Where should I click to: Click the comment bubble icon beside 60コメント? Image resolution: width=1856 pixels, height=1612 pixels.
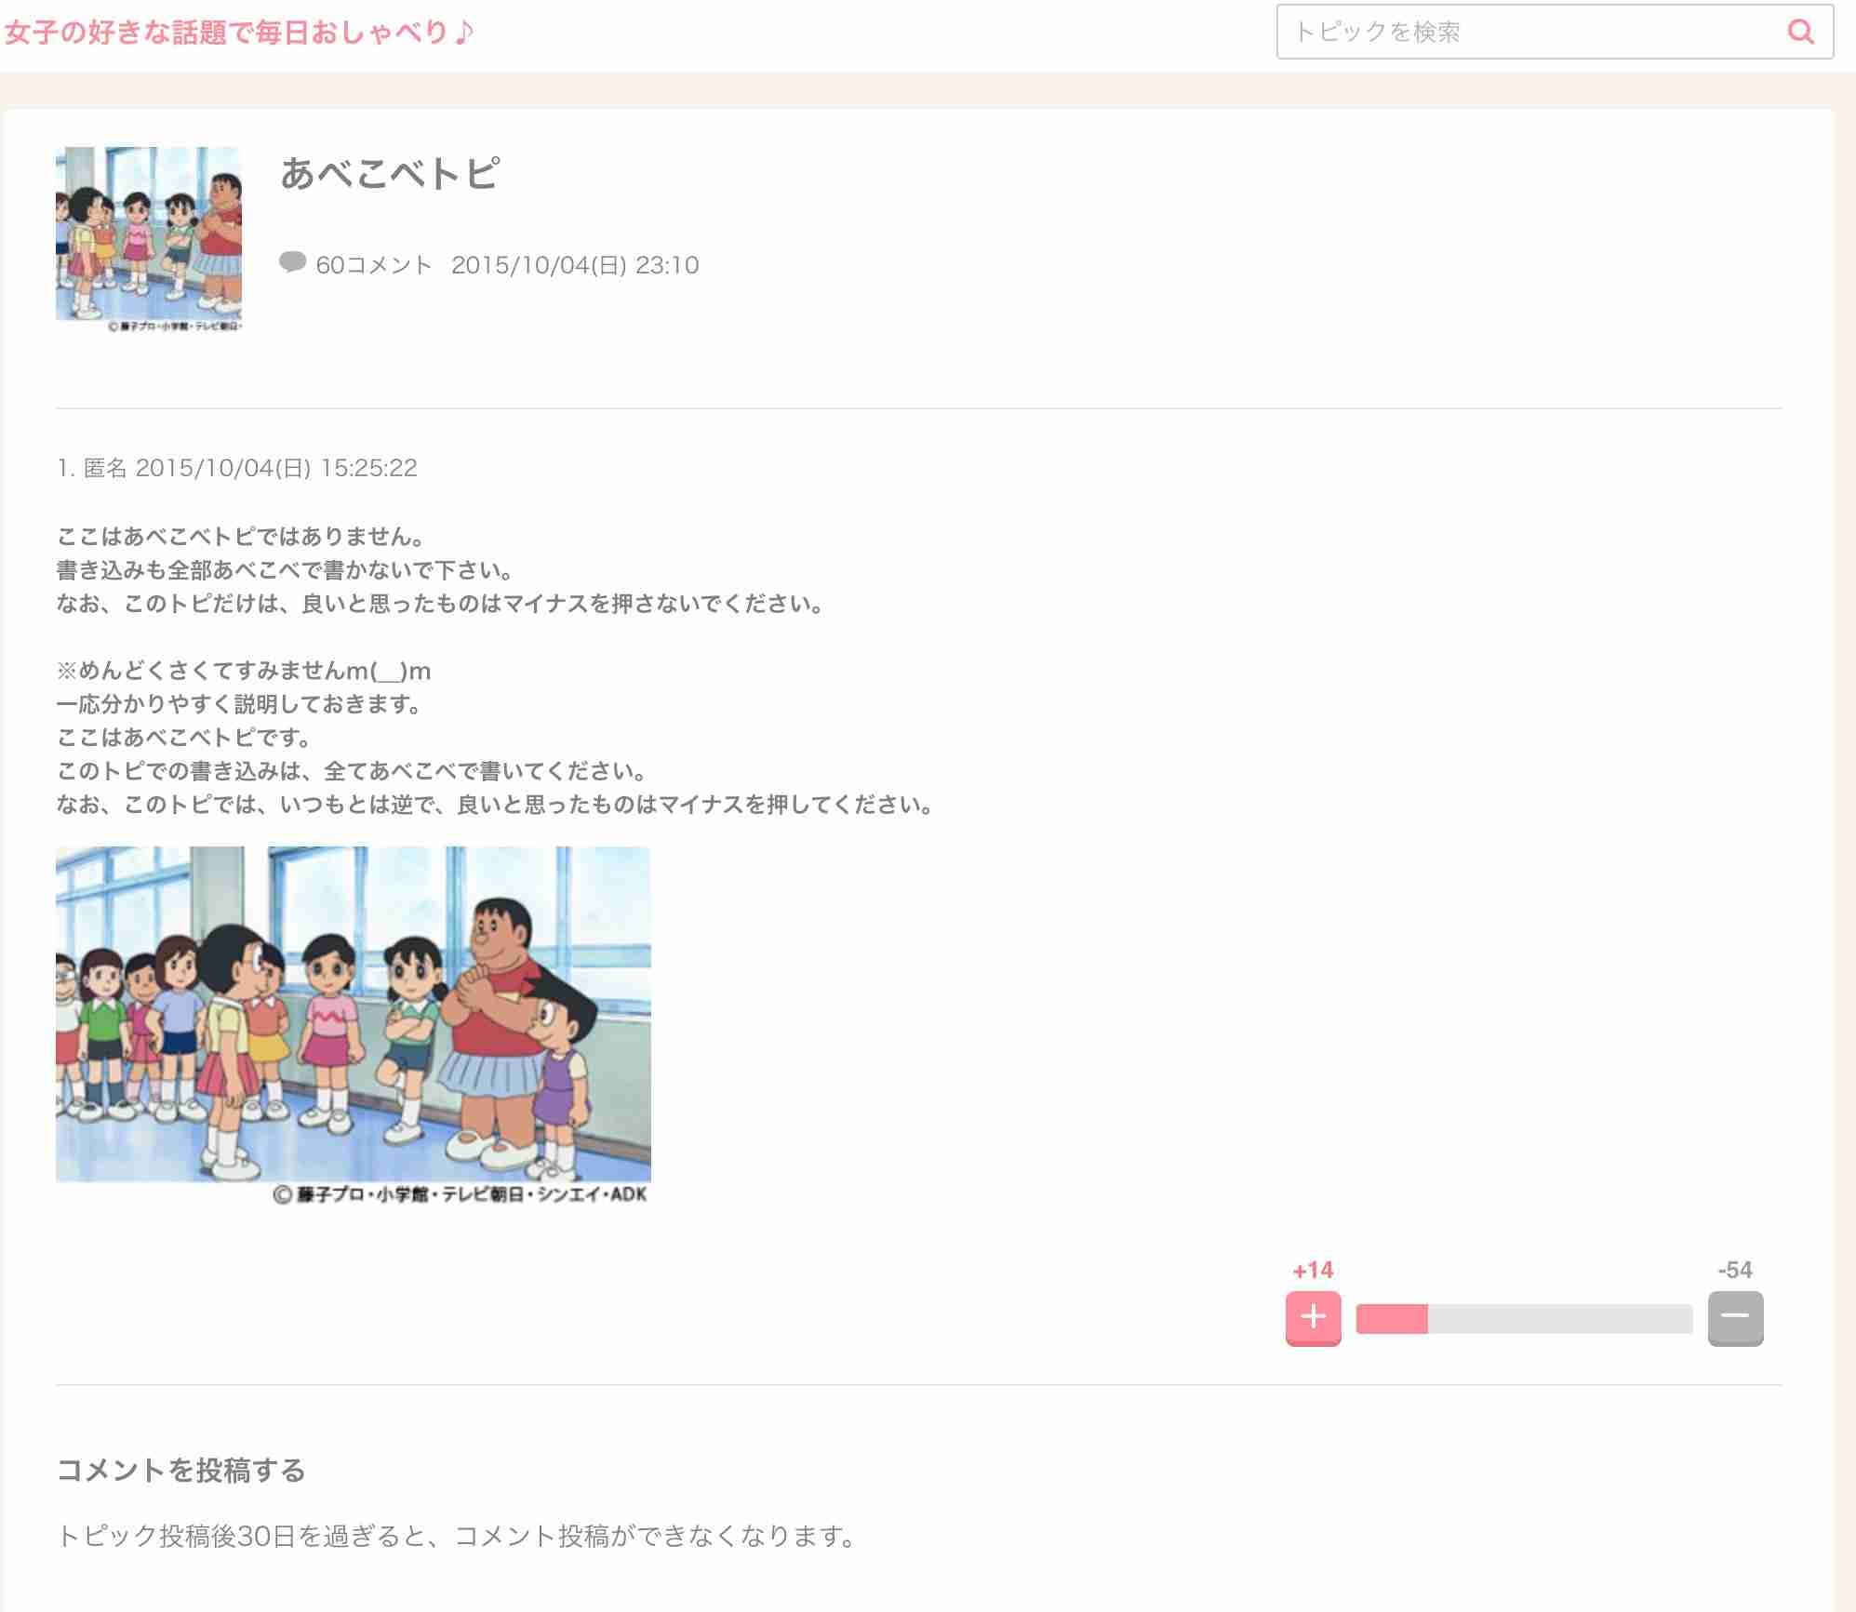(x=292, y=263)
